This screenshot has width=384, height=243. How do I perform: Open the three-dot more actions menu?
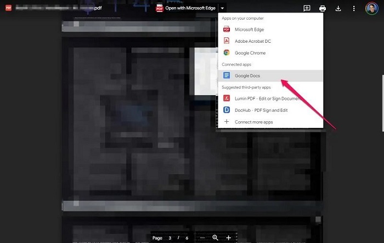(354, 9)
